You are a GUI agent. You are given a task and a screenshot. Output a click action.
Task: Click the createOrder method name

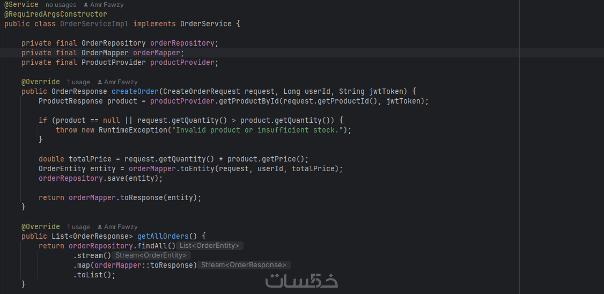135,91
